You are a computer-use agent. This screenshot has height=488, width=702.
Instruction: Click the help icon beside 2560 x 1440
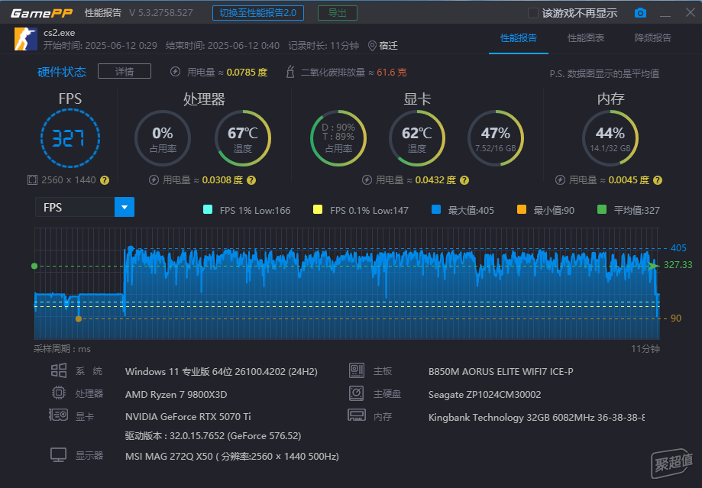[x=105, y=180]
